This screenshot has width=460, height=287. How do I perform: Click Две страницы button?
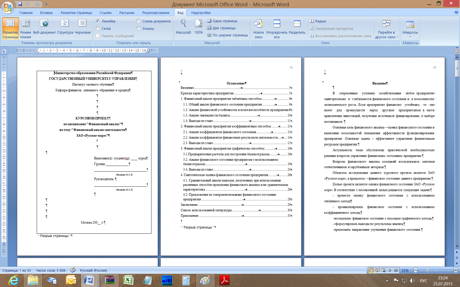(x=221, y=28)
